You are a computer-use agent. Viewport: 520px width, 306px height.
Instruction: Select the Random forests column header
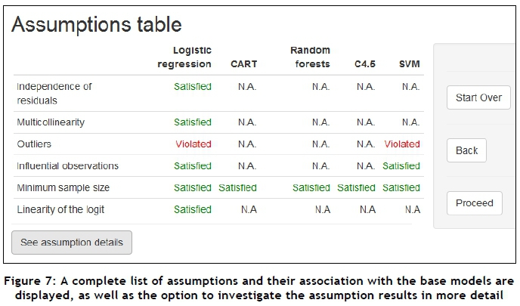[x=310, y=57]
